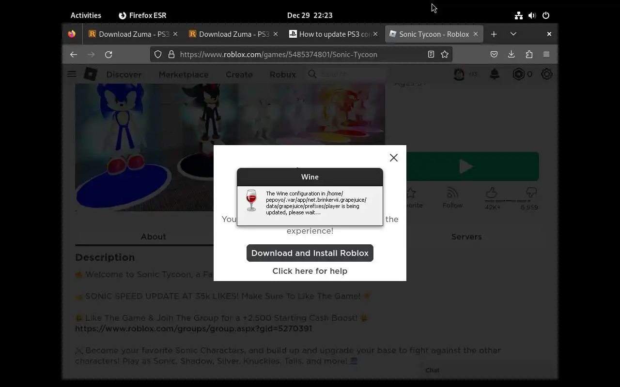
Task: Expand the list all tabs dropdown
Action: coord(513,34)
